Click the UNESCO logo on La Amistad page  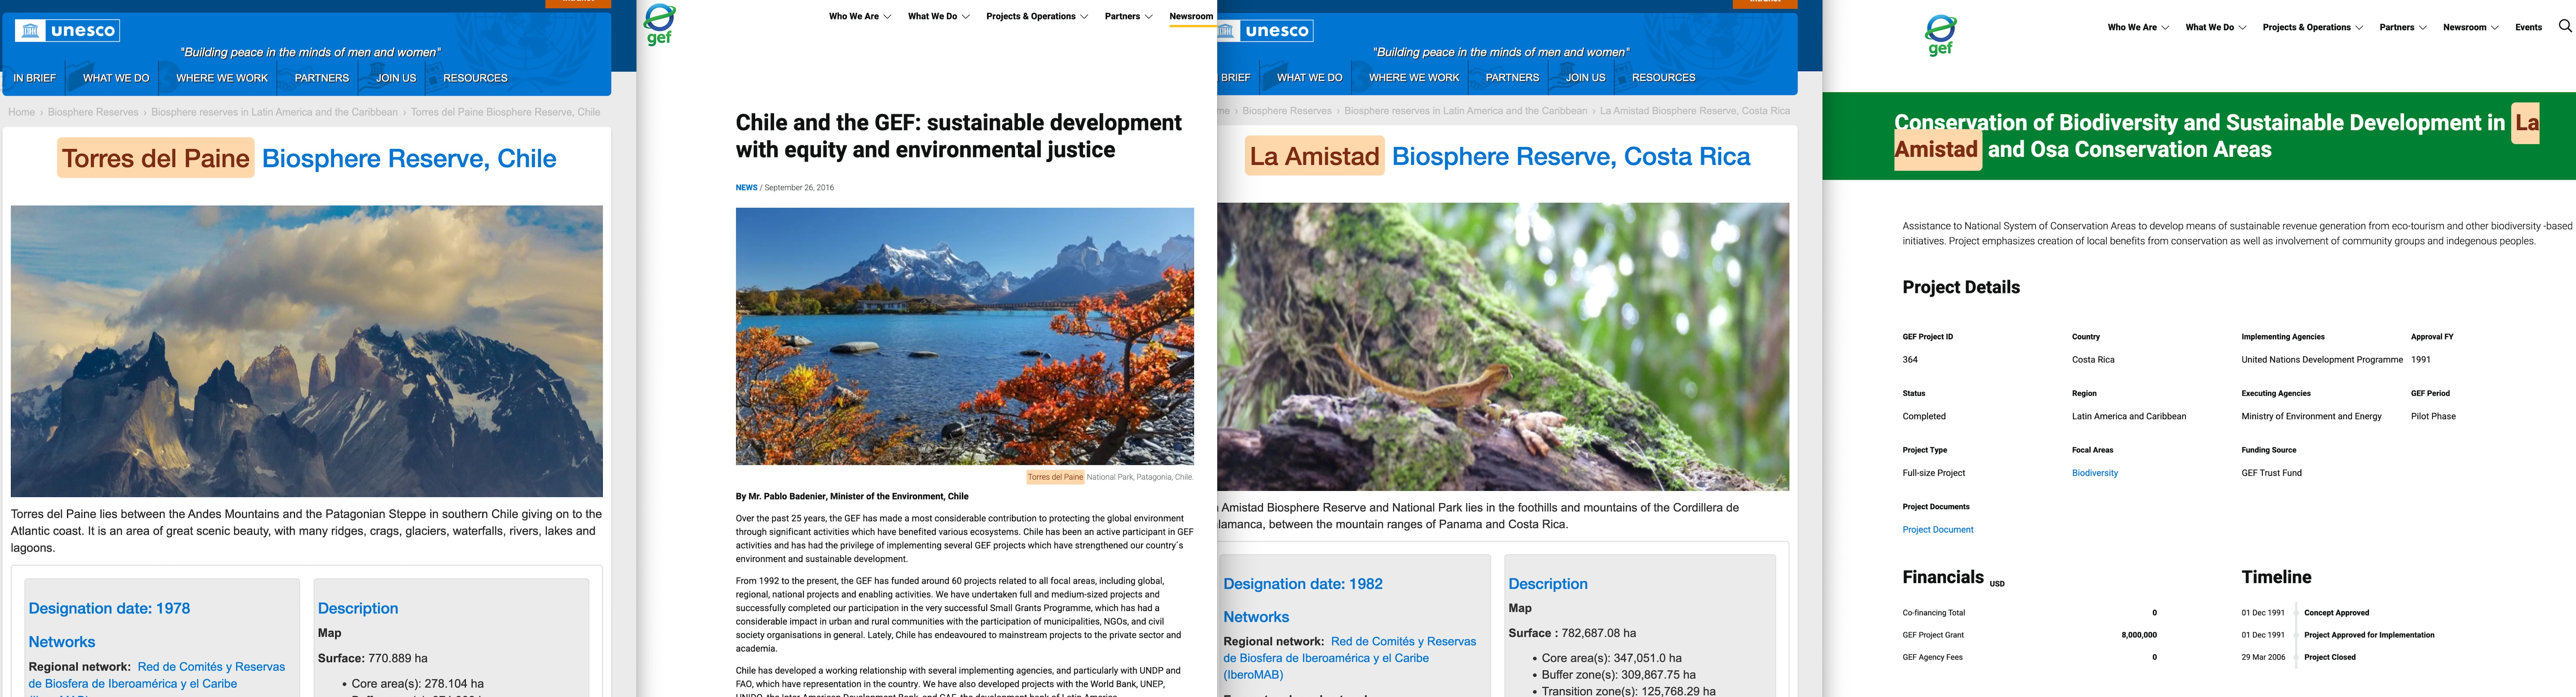point(1265,31)
